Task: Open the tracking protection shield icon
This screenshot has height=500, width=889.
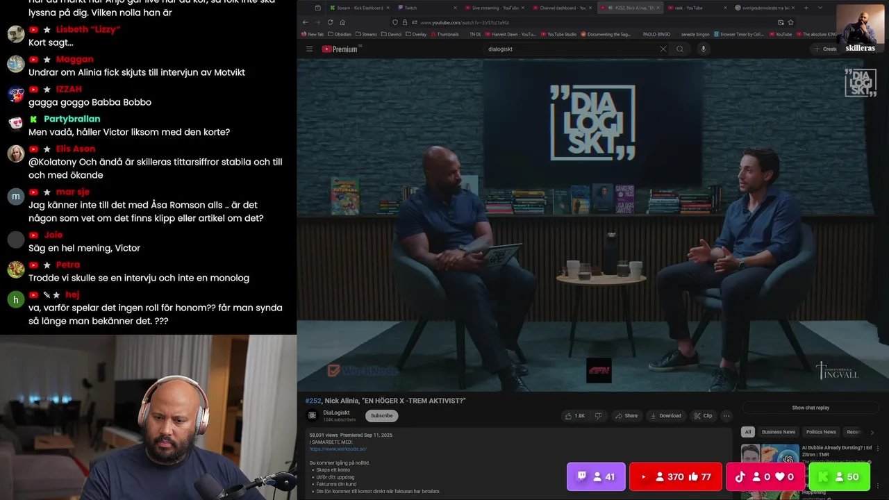Action: [395, 22]
